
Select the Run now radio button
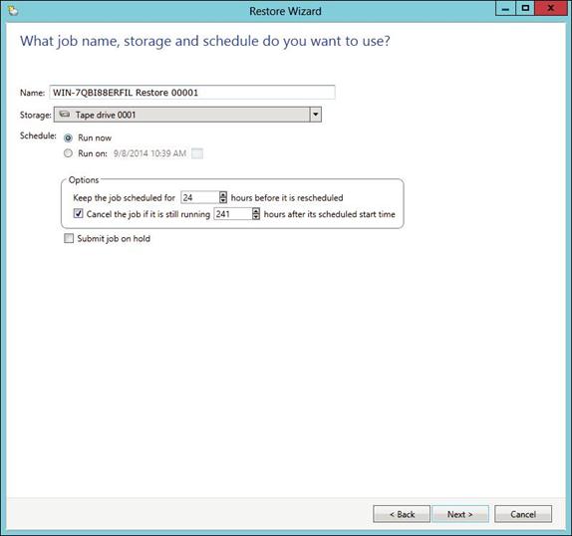68,137
